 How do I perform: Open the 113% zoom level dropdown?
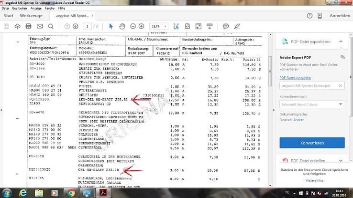157,26
